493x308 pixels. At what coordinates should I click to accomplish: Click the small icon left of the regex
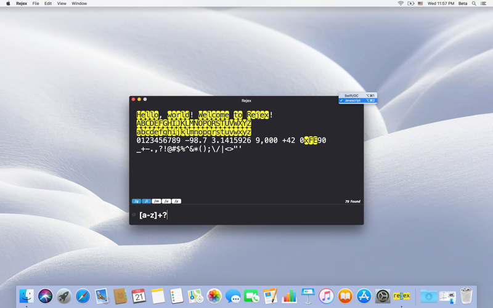point(134,215)
